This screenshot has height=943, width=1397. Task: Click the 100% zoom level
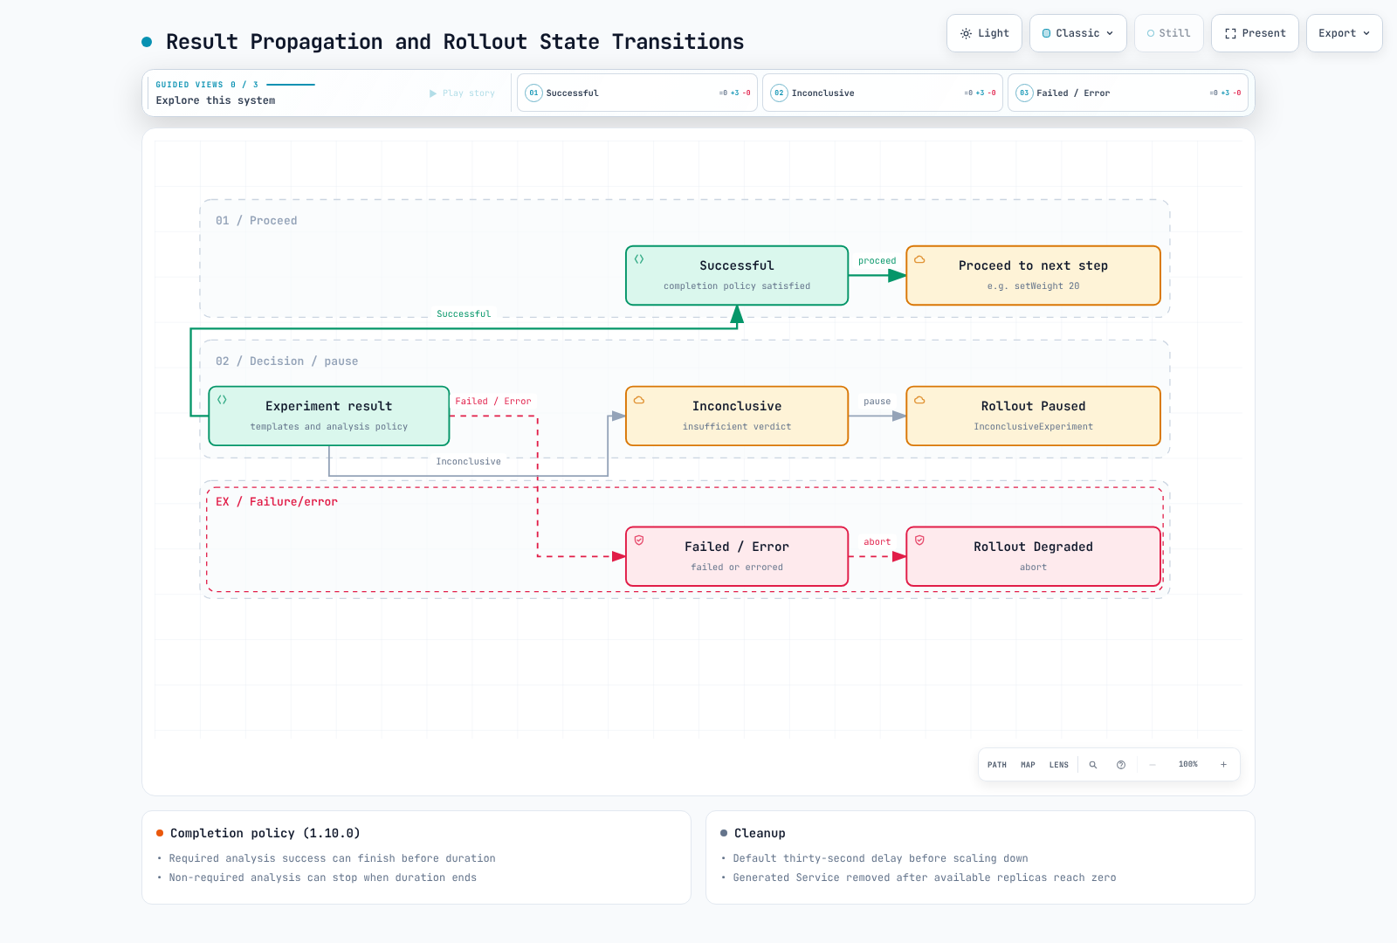(1188, 765)
